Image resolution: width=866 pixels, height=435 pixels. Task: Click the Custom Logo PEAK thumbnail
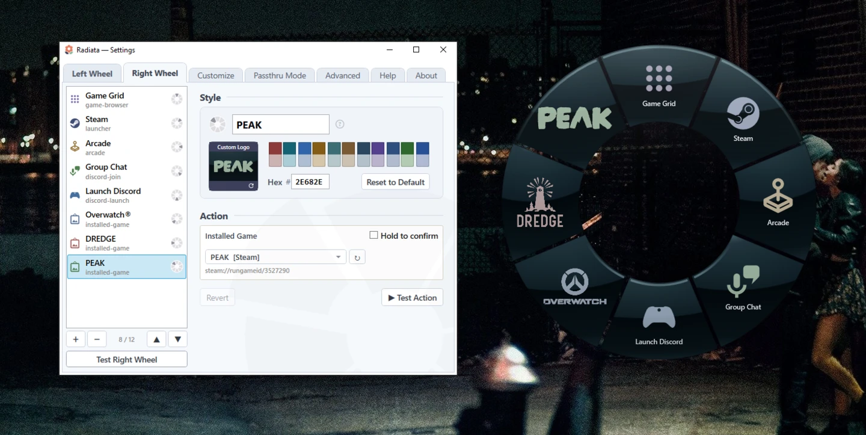(233, 167)
